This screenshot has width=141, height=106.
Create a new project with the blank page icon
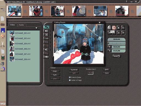click(x=2, y=19)
